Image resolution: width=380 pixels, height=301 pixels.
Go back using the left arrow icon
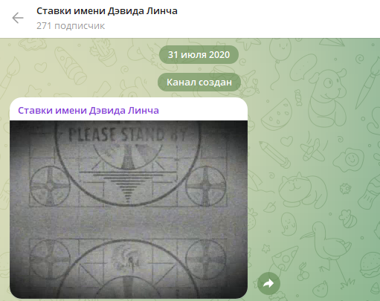[18, 18]
